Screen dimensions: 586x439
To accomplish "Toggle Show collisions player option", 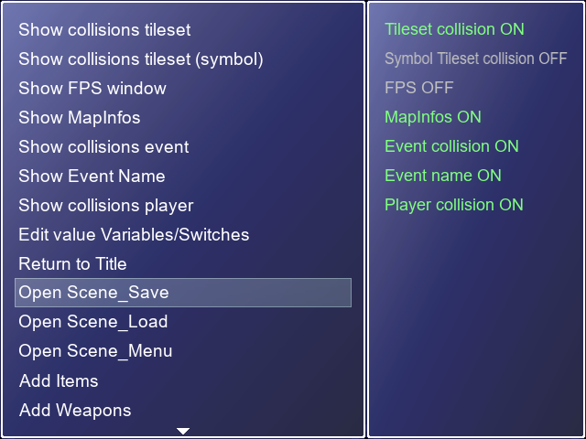I will pyautogui.click(x=106, y=206).
